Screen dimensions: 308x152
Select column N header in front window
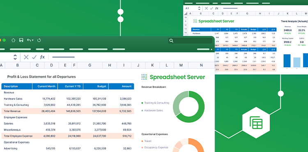click(201, 65)
